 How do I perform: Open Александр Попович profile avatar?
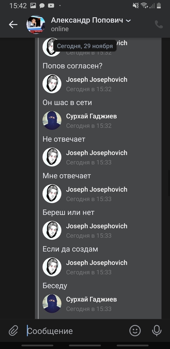[36, 25]
